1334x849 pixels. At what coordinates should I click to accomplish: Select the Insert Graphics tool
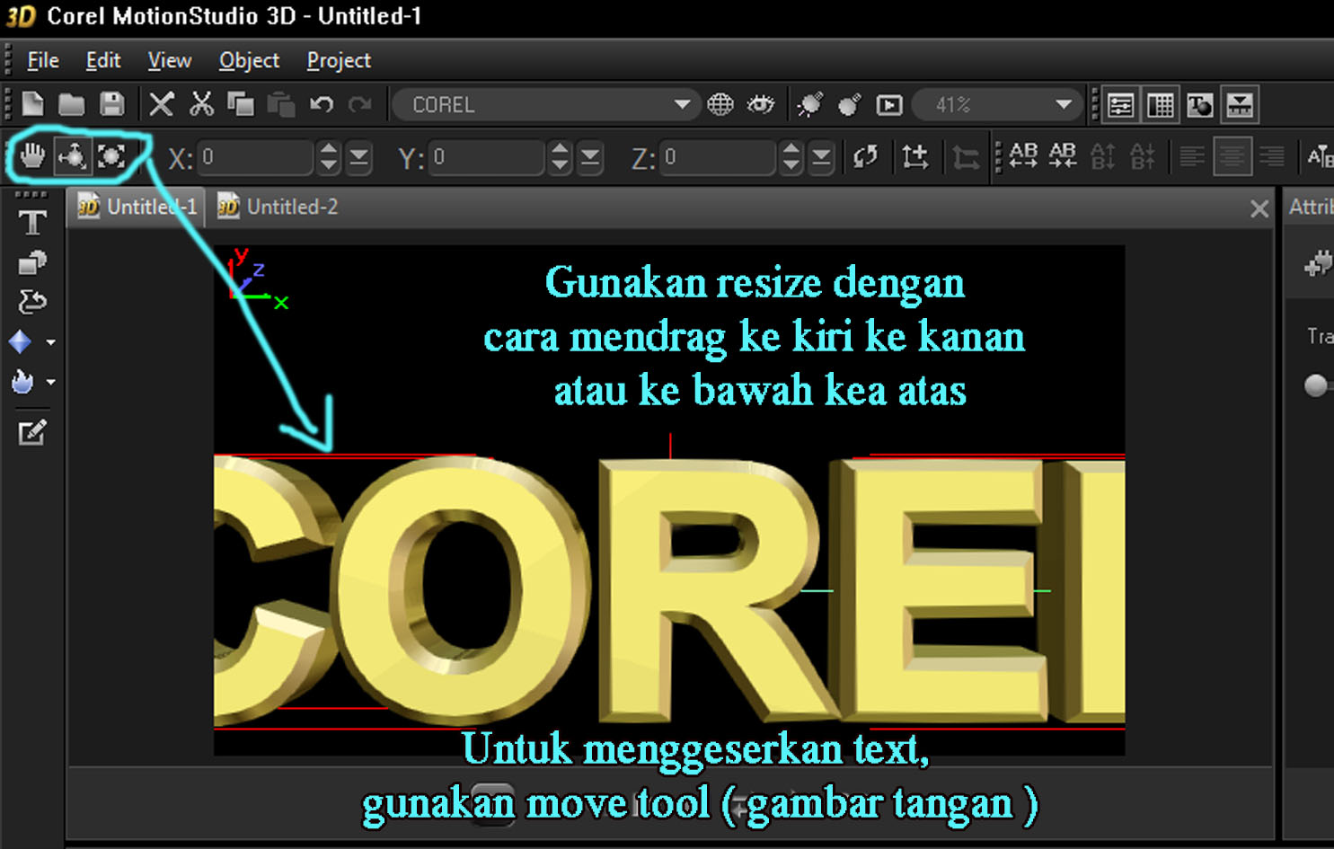pos(32,262)
